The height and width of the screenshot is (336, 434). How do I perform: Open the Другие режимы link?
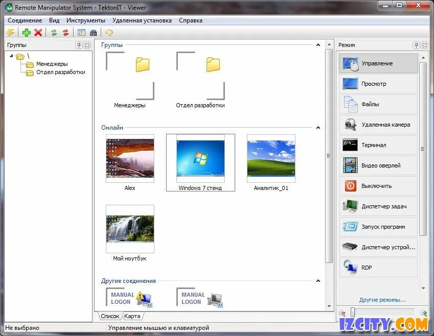382,300
